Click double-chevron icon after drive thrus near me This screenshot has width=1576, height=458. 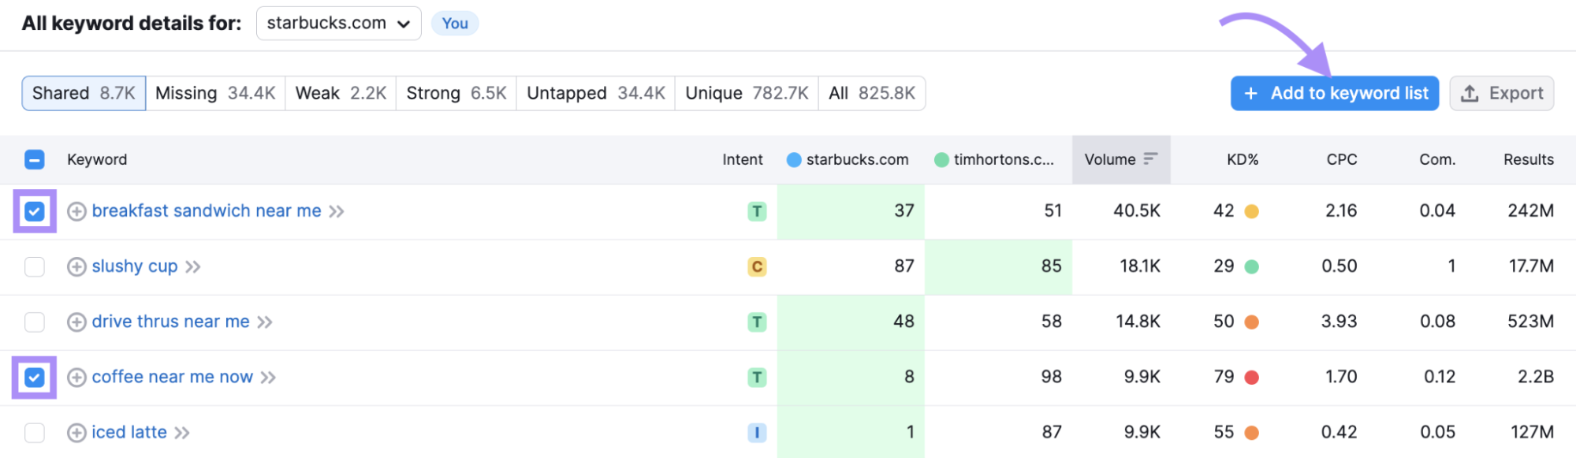point(265,322)
